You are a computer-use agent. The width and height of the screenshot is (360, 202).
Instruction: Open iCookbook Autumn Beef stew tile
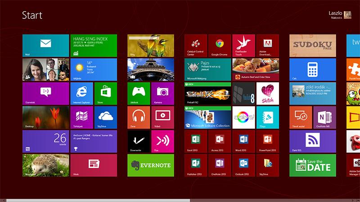256,70
